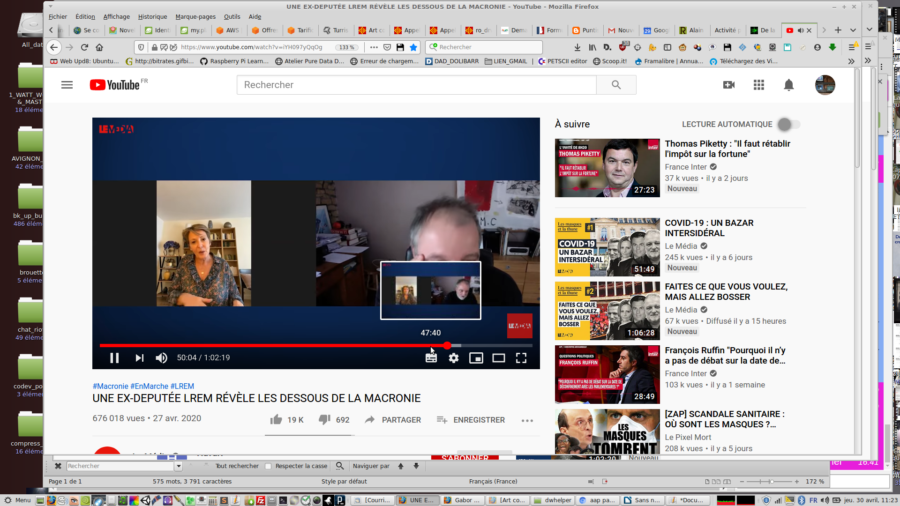Toggle Lecture automatique switch

(x=789, y=124)
